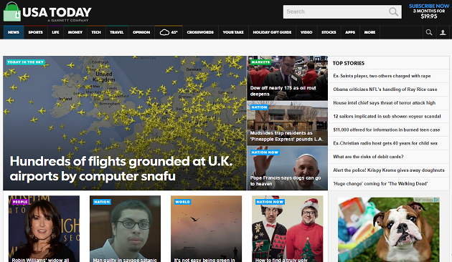Open Ex-Christian radio host 40 years story
The width and height of the screenshot is (452, 262).
click(385, 143)
